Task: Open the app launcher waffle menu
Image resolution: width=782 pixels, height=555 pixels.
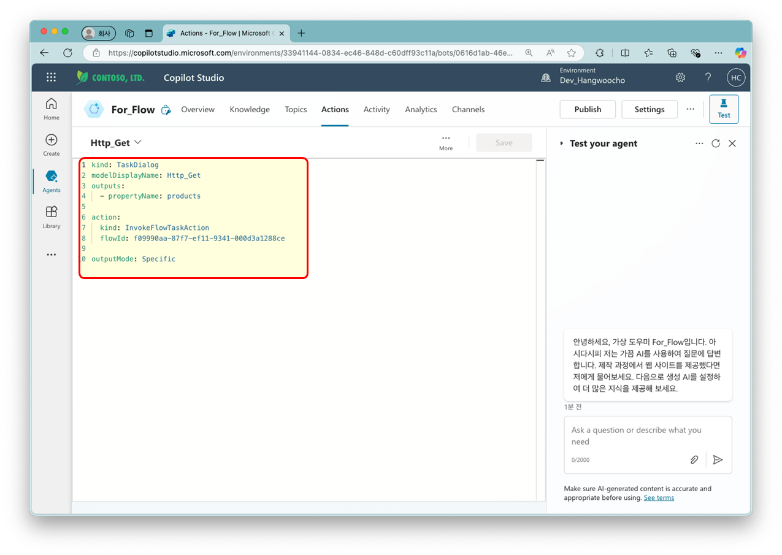Action: coord(52,77)
